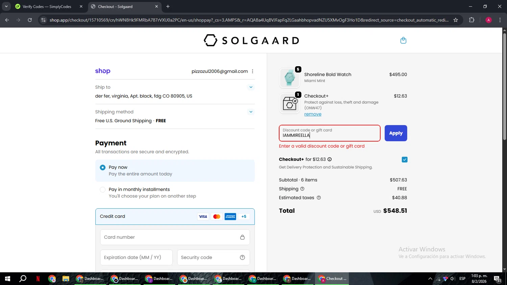Click the taskbar volume icon
This screenshot has height=285, width=507.
tap(453, 279)
